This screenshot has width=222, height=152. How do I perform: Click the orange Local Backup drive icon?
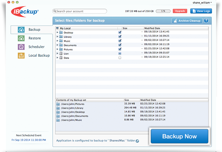point(21,55)
